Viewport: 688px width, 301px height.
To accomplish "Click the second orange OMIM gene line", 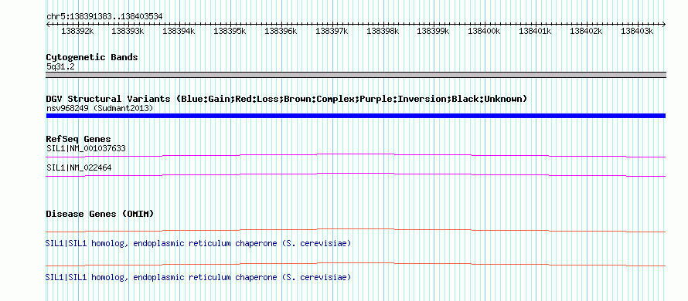I will [356, 264].
